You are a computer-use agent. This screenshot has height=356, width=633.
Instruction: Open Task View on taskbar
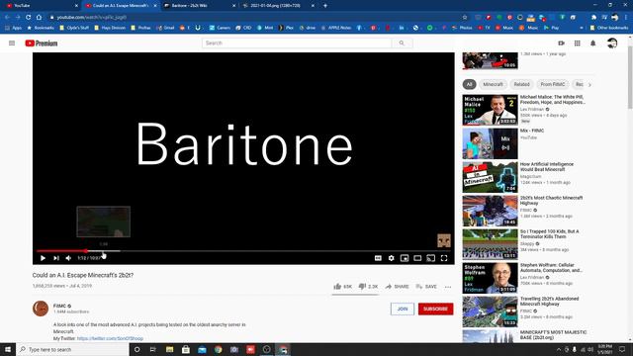pyautogui.click(x=153, y=349)
